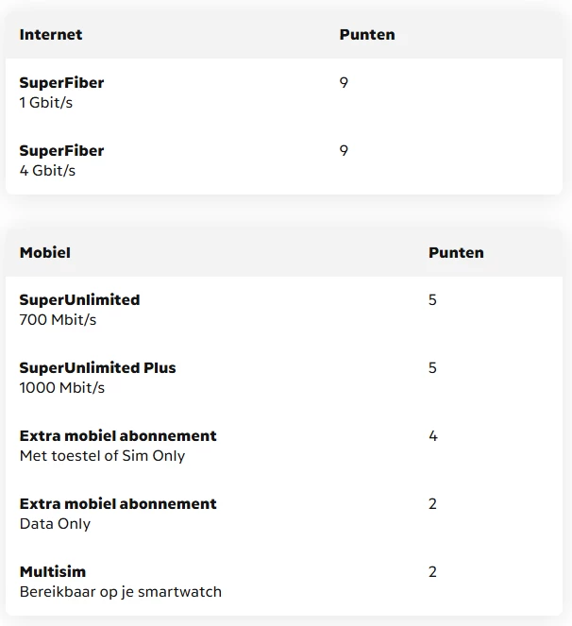Click the 9 points value for SuperFiber 1 Gbit/s
This screenshot has height=626, width=572.
click(x=344, y=83)
